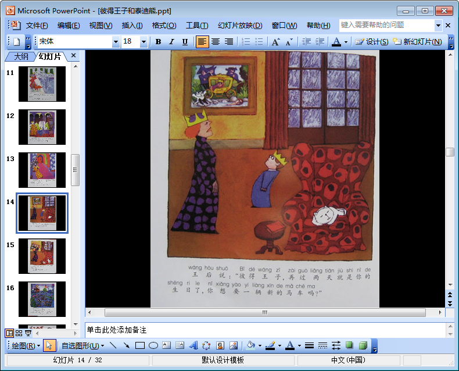Image resolution: width=459 pixels, height=371 pixels.
Task: Open the 插入(I) menu
Action: [x=132, y=26]
